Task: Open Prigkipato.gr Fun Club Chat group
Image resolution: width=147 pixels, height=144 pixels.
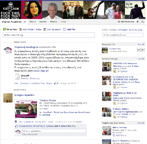Action: pos(125,94)
